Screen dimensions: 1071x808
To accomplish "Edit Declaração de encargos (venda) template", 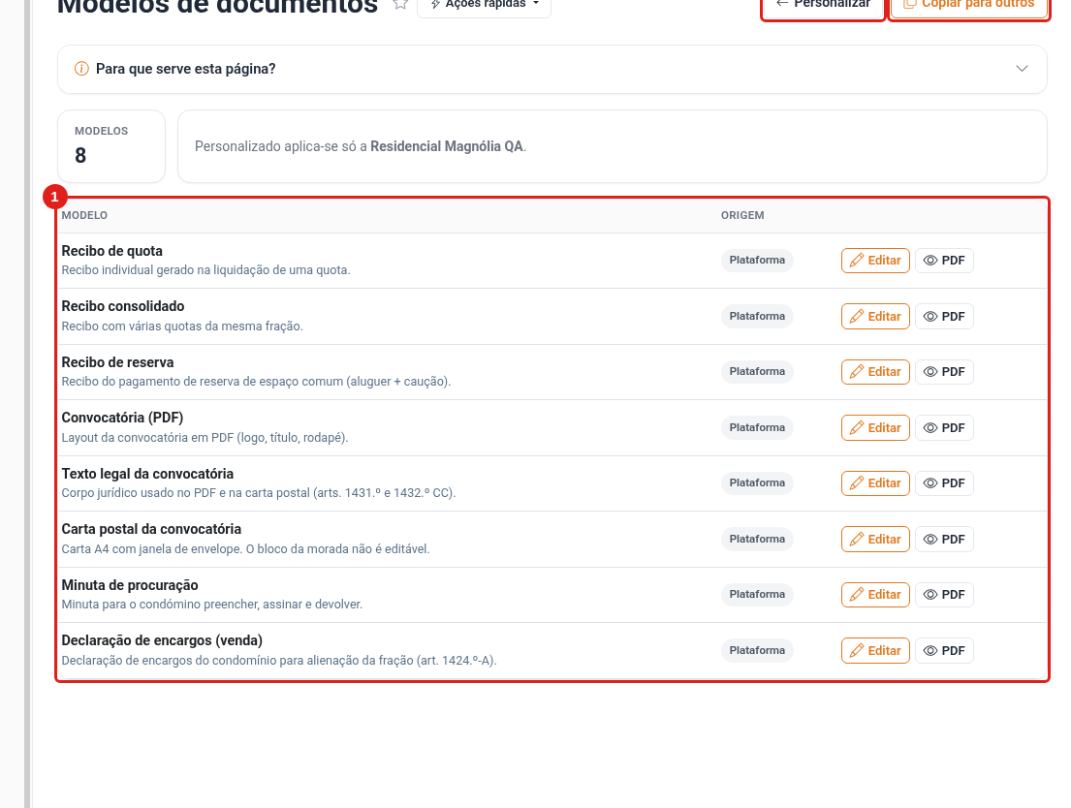I will (x=875, y=650).
